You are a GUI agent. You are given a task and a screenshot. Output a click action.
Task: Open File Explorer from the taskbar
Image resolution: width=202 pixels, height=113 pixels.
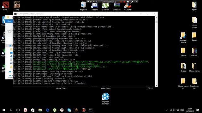[40, 110]
